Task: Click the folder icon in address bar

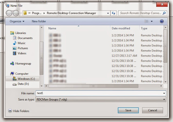Action: tap(25, 13)
